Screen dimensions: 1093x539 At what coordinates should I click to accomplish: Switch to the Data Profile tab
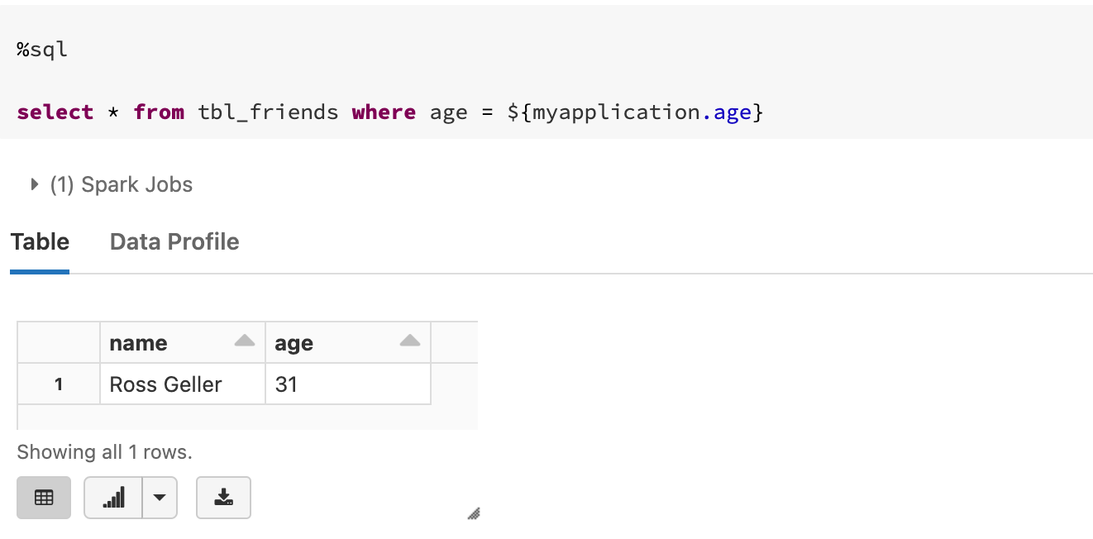174,241
